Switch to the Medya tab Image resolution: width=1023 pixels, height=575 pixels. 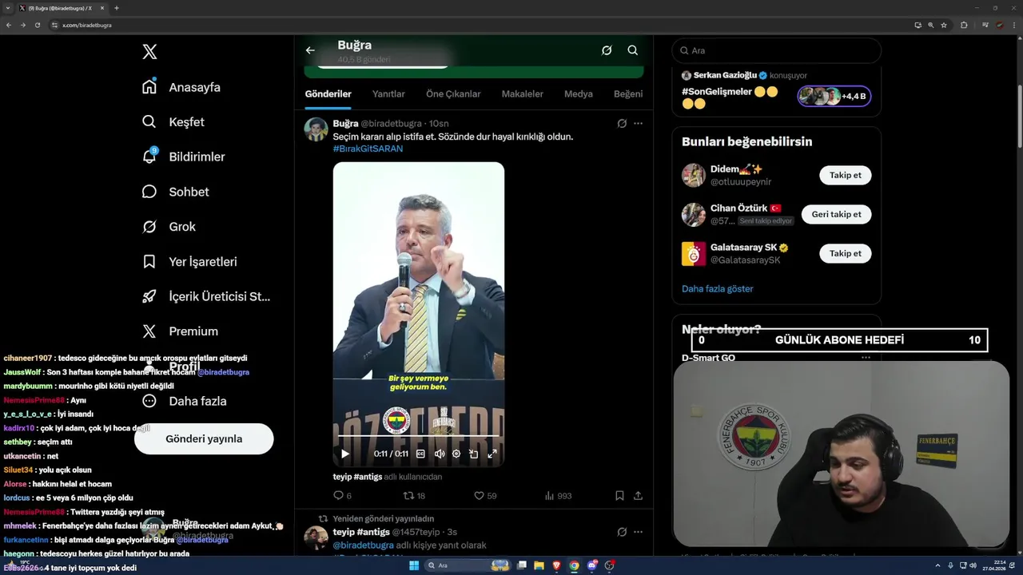[579, 94]
